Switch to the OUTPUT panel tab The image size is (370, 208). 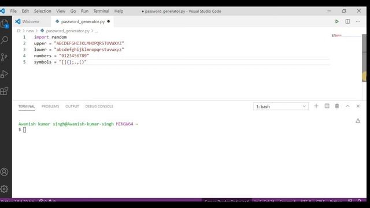pos(72,106)
